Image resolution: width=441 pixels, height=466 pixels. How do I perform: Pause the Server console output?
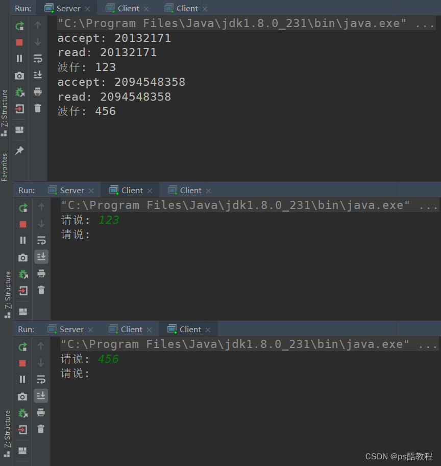[19, 58]
